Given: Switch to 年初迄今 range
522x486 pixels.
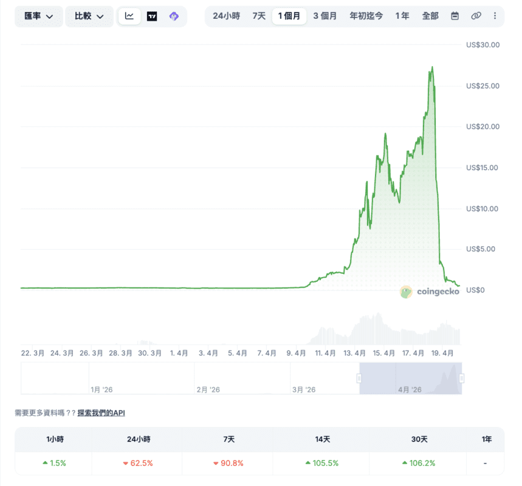Looking at the screenshot, I should click(366, 16).
